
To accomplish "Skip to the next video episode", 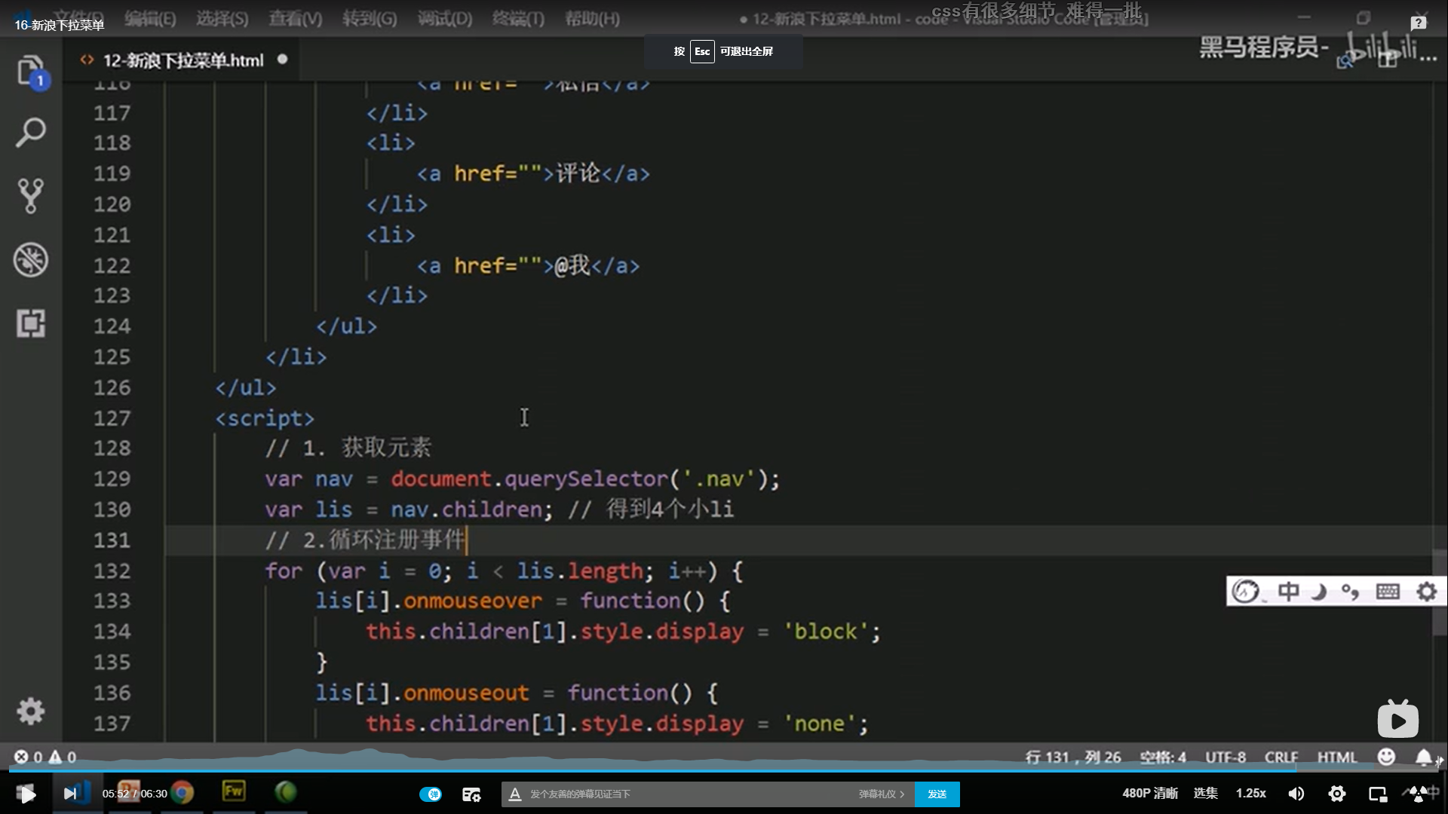I will (70, 793).
